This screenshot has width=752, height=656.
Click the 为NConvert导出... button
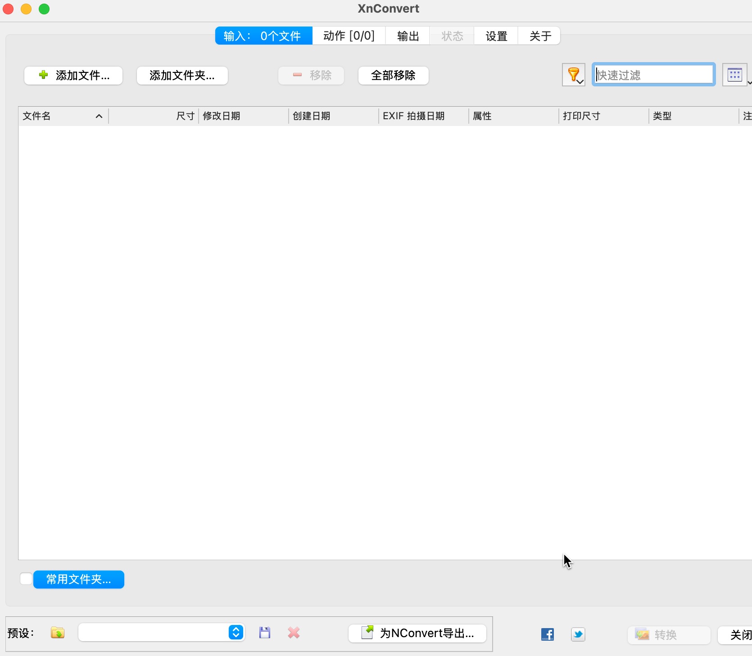[x=417, y=633]
